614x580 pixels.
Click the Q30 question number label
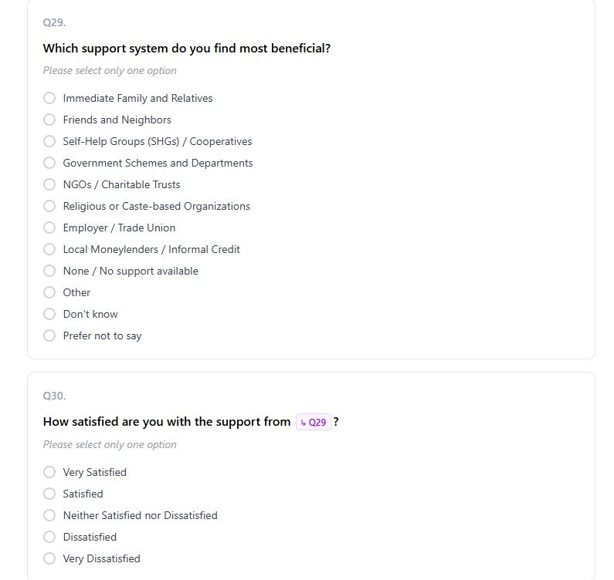click(54, 396)
